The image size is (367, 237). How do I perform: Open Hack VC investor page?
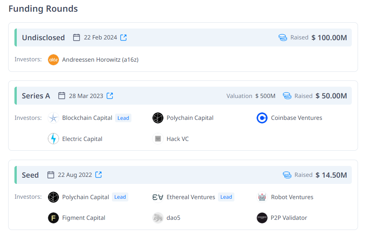tap(177, 139)
